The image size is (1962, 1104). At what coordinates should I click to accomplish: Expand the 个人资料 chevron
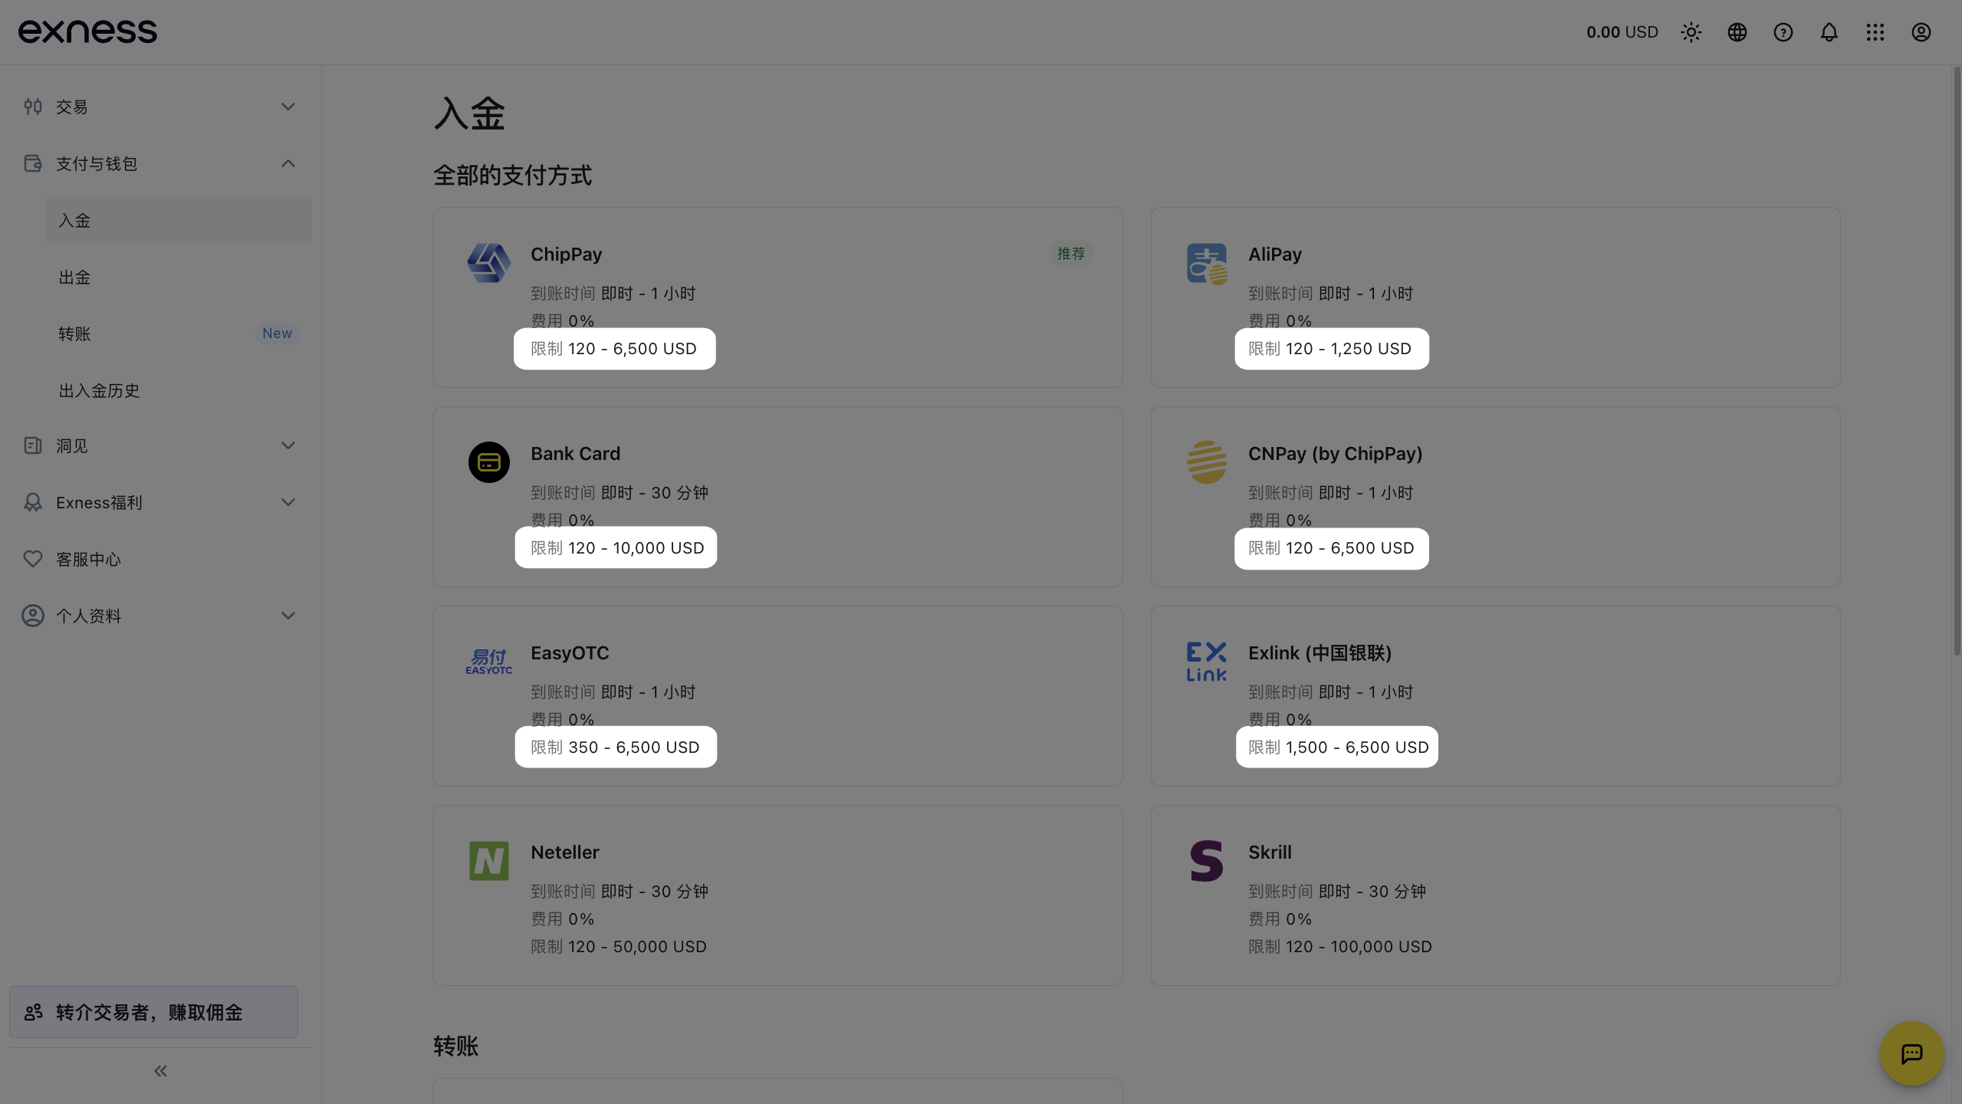288,616
